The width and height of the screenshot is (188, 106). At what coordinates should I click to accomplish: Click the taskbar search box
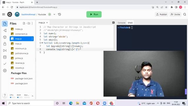pos(30,103)
